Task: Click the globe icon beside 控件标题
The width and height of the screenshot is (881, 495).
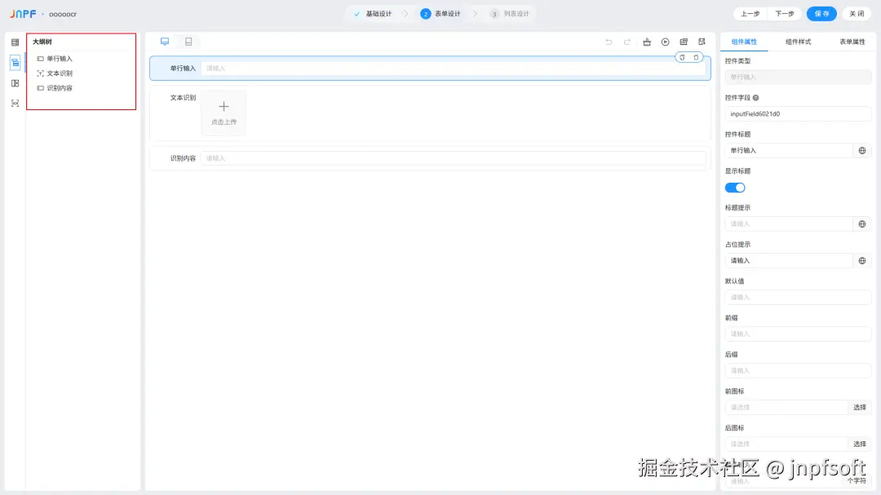Action: pos(861,150)
